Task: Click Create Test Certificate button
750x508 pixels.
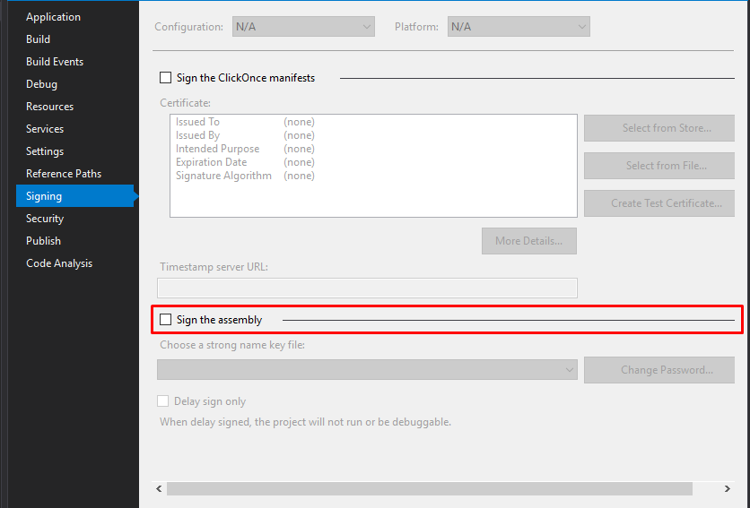Action: pyautogui.click(x=659, y=203)
